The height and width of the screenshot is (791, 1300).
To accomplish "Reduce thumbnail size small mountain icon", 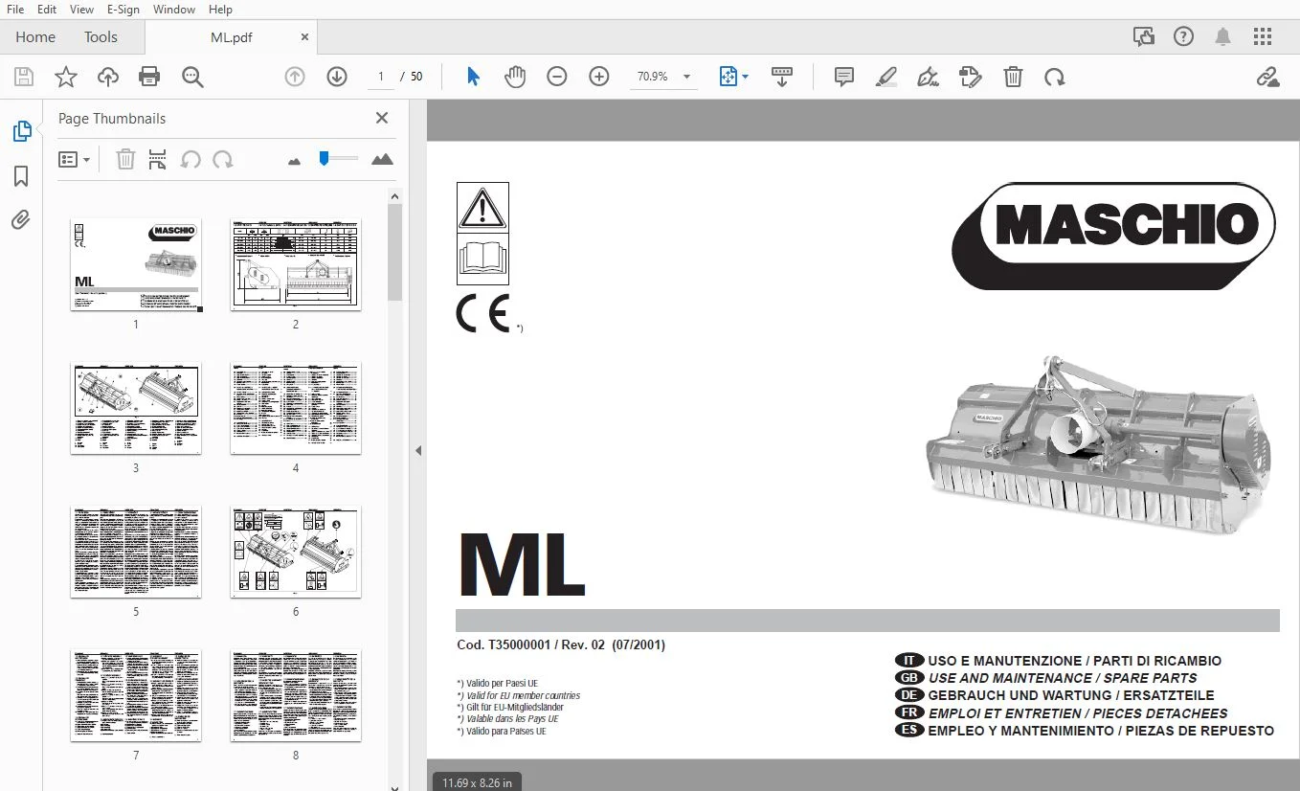I will click(294, 161).
